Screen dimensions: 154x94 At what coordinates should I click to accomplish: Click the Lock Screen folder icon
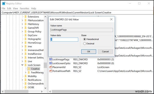tap(25, 65)
